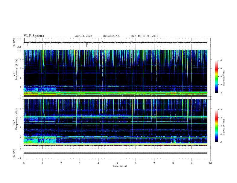
Task: Click the ch.2 'log(PSD)(V²/Hz)' colorbar label
Action: coord(224,127)
